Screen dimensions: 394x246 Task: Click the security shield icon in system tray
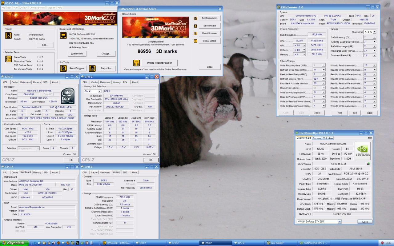[382, 243]
